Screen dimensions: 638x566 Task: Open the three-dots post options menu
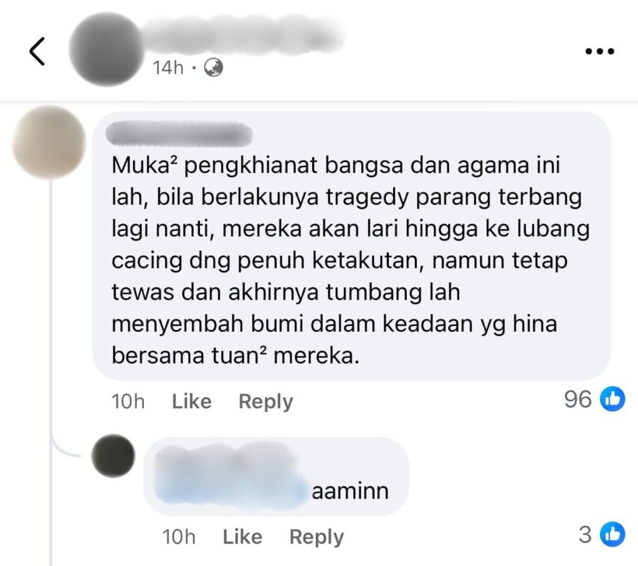click(x=599, y=51)
